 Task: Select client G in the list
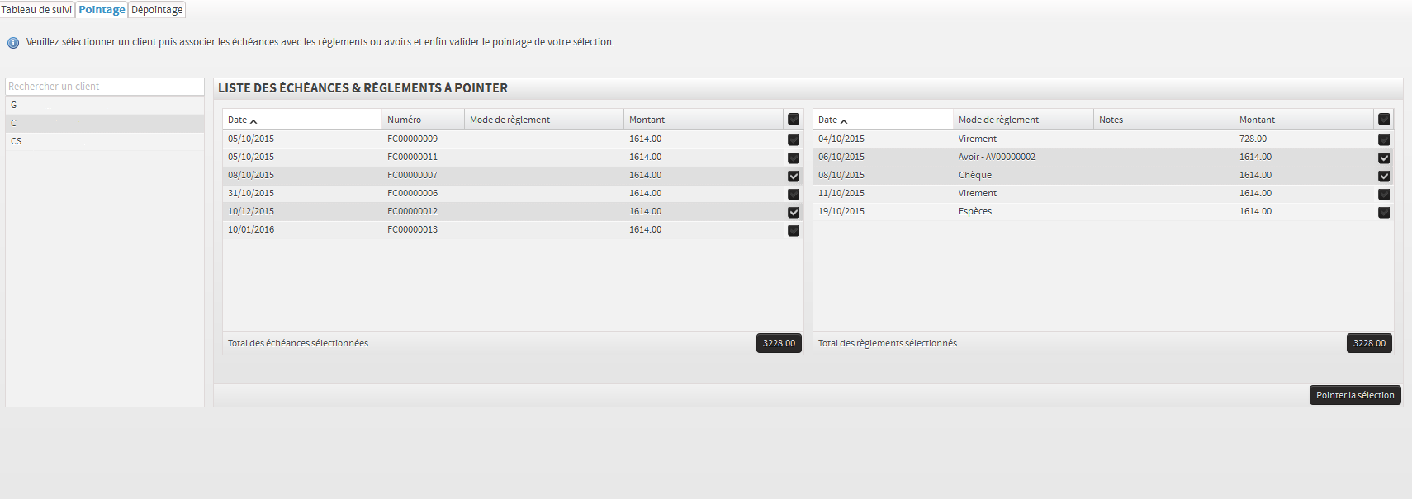(x=14, y=106)
